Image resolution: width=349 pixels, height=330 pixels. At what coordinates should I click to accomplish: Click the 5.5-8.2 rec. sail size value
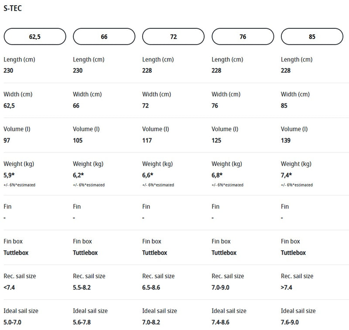[x=82, y=287]
